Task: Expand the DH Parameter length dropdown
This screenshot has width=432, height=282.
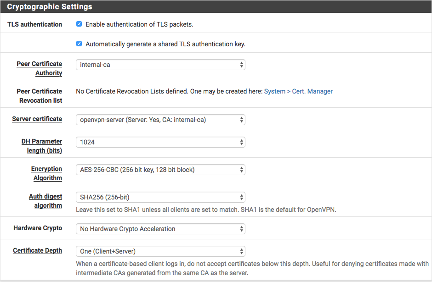Action: (160, 142)
